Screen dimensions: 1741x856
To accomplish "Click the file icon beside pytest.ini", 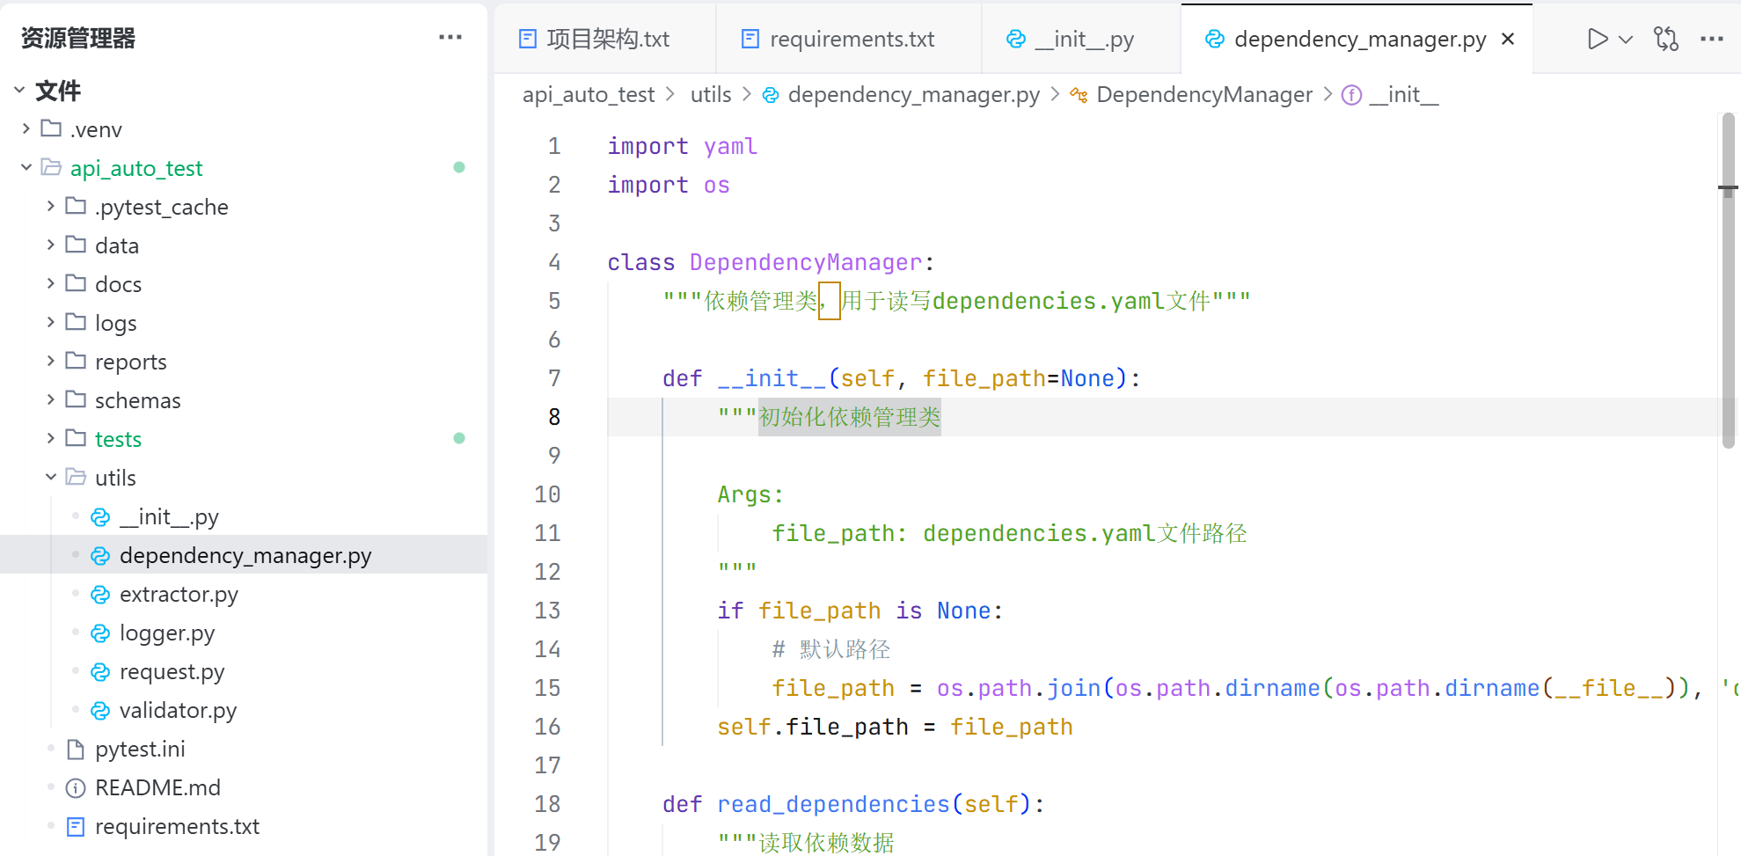I will [76, 750].
